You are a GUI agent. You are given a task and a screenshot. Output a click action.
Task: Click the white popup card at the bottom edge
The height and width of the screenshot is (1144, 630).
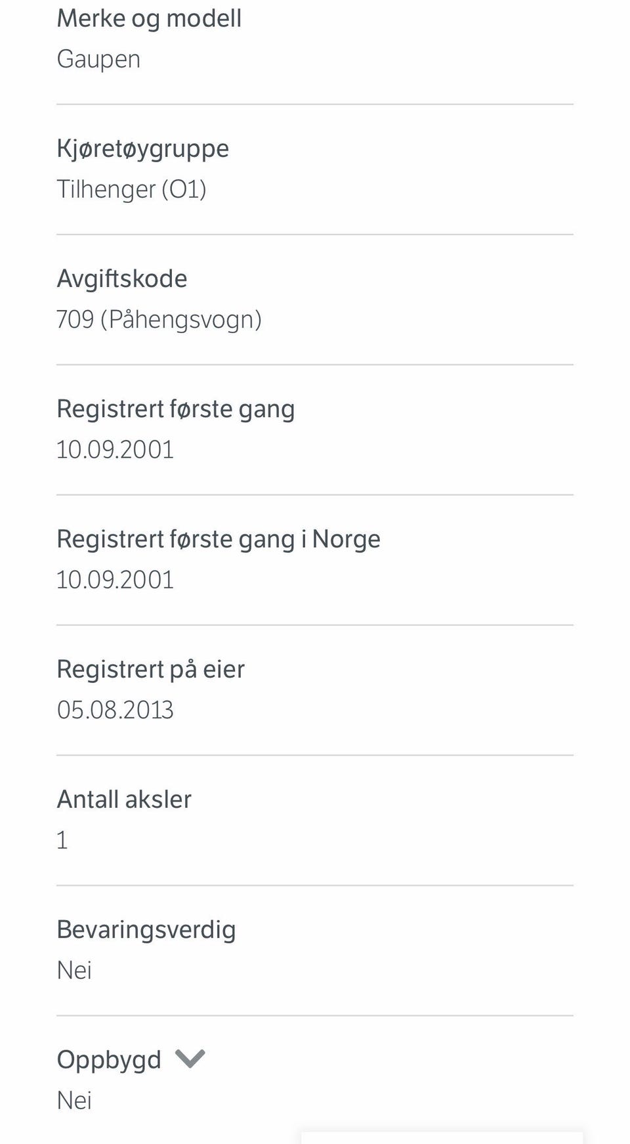(441, 1137)
